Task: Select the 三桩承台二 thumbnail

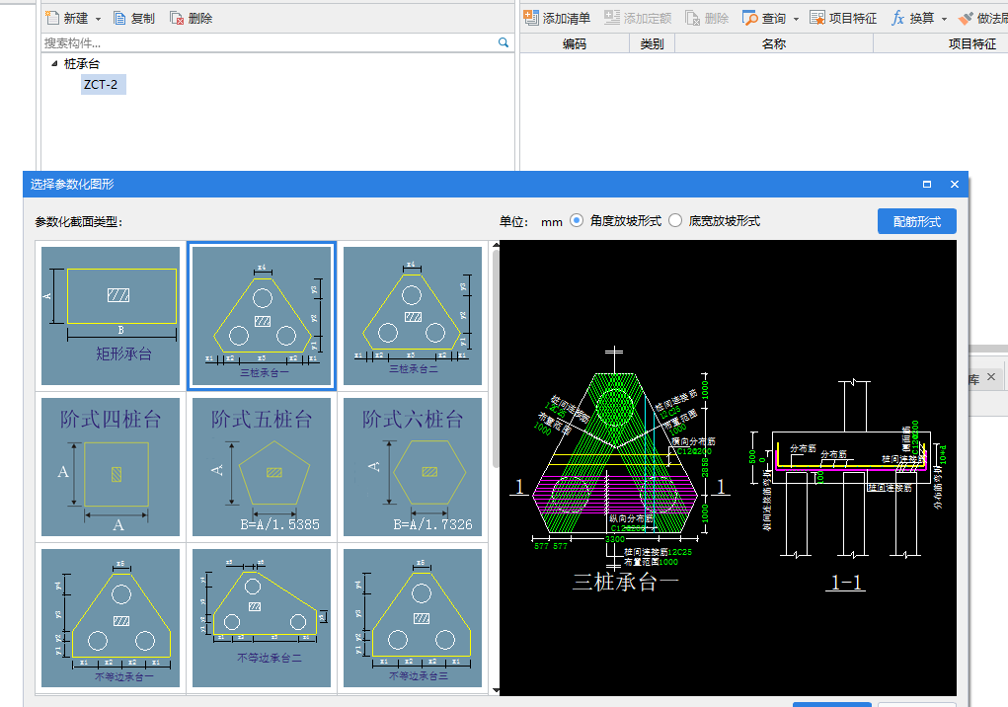Action: click(x=412, y=316)
